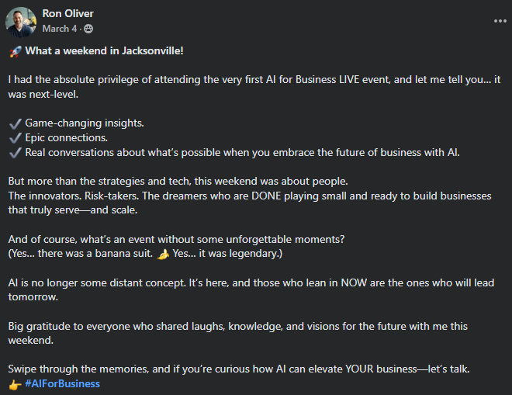Click the rocket emoji in the headline
The width and height of the screenshot is (512, 395).
pyautogui.click(x=15, y=51)
